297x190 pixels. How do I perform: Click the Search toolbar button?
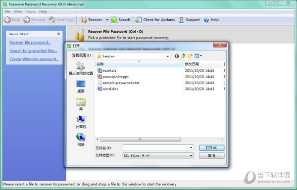[x=121, y=20]
